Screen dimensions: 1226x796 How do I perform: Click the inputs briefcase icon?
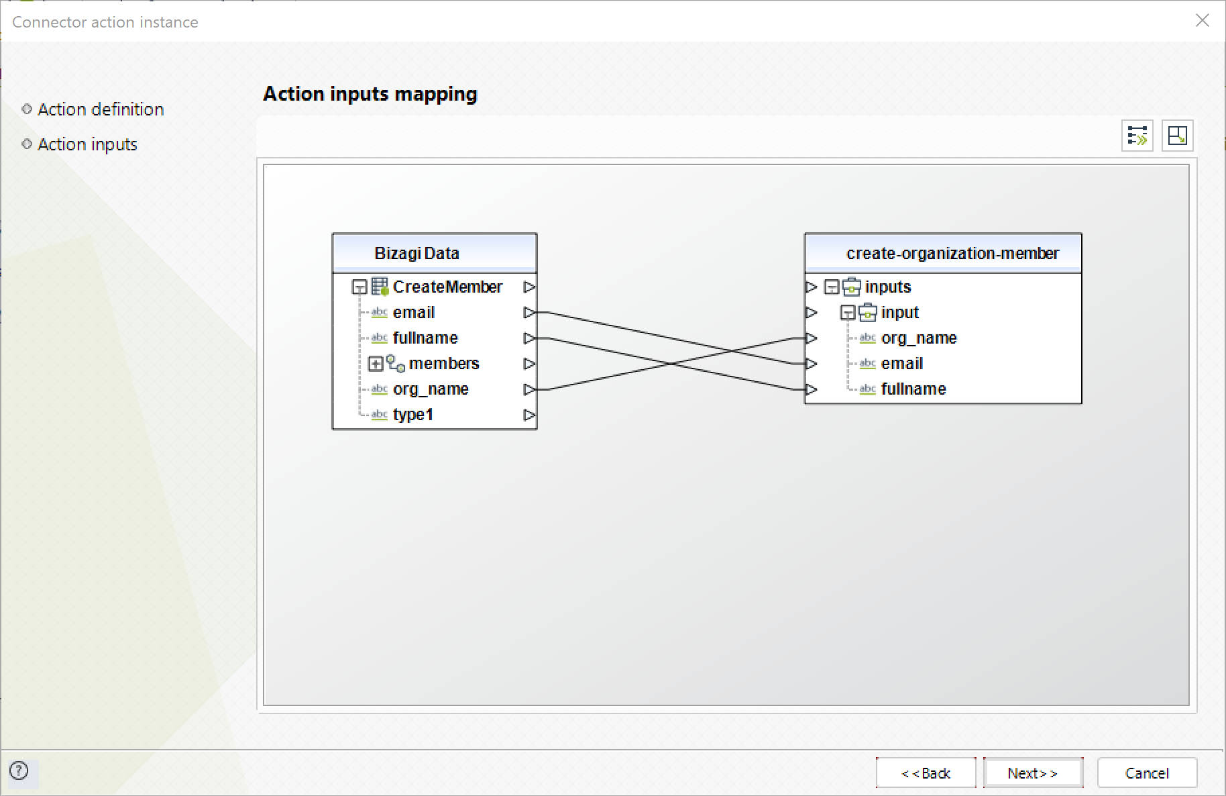(852, 287)
